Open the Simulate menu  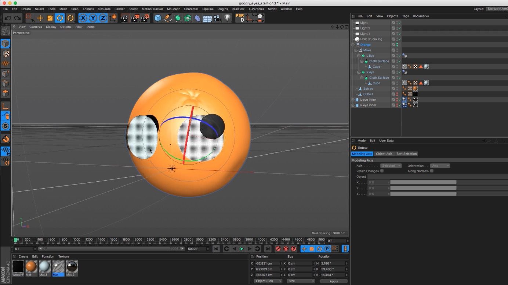click(104, 9)
